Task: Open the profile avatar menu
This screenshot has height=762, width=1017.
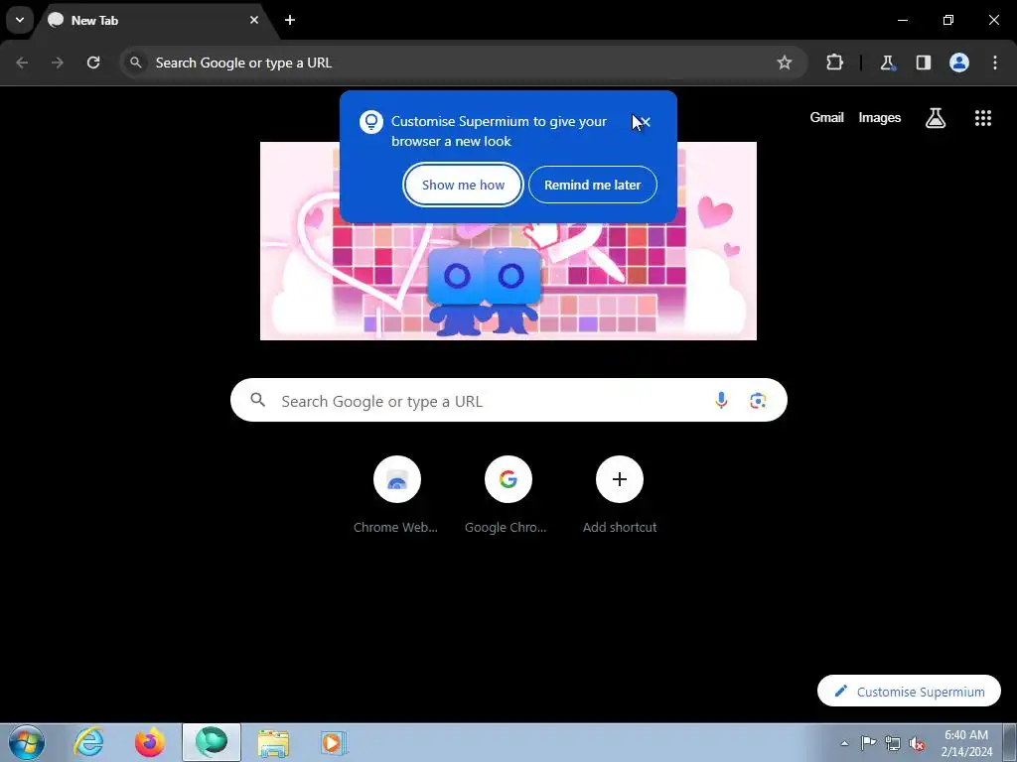Action: click(959, 63)
